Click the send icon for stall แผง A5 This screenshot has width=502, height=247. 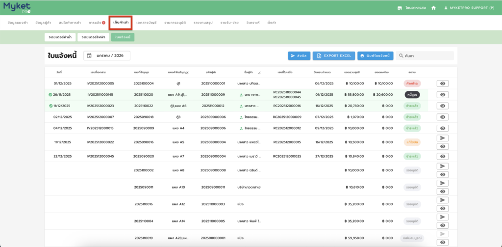click(x=442, y=138)
